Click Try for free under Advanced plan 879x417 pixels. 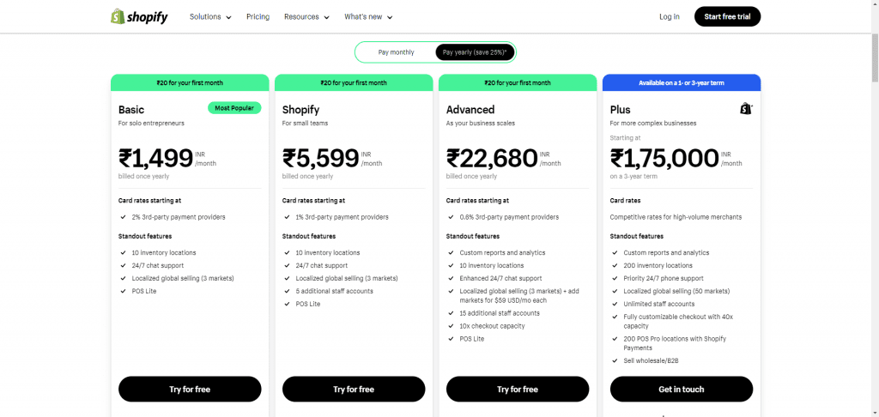pos(518,389)
